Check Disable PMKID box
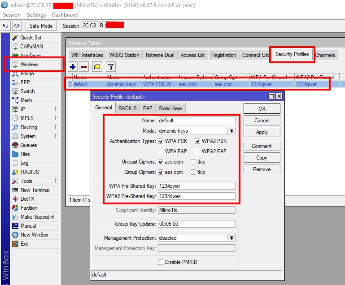The image size is (345, 285). [161, 262]
